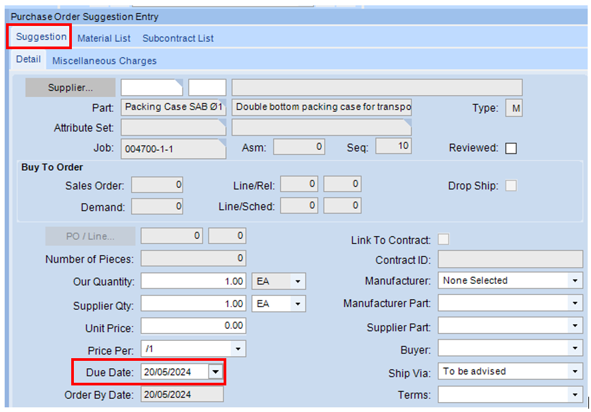The width and height of the screenshot is (591, 412).
Task: Expand the Ship Via dropdown
Action: [576, 371]
